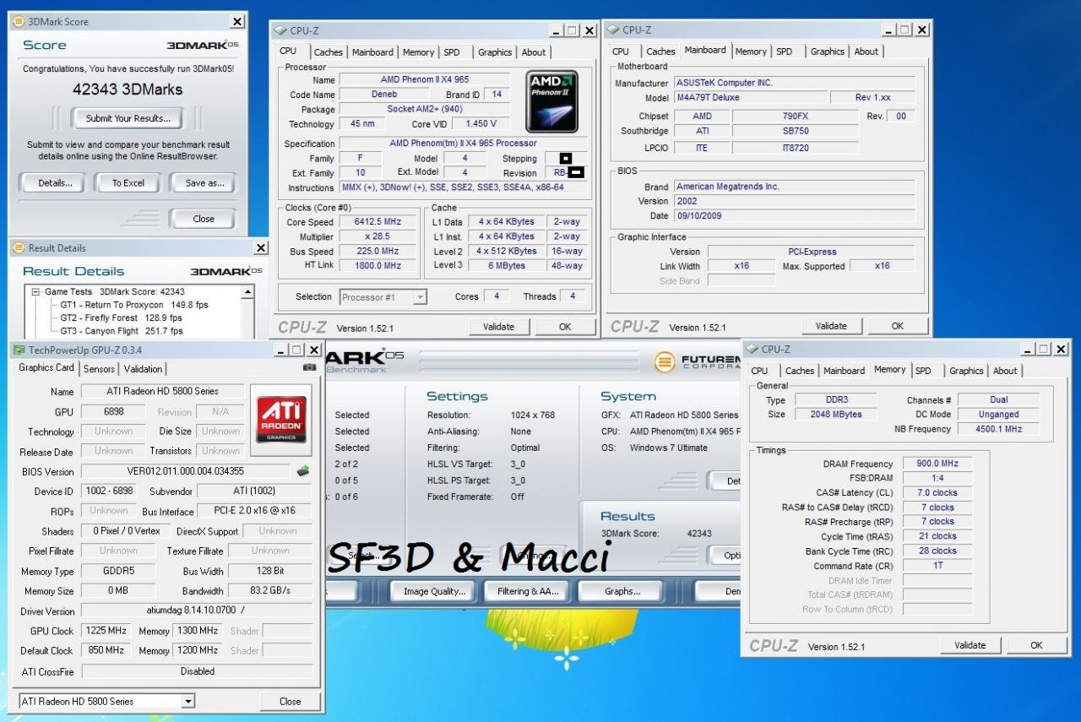Switch to the CPU tab in the CPU-Z Memory window

[x=760, y=371]
